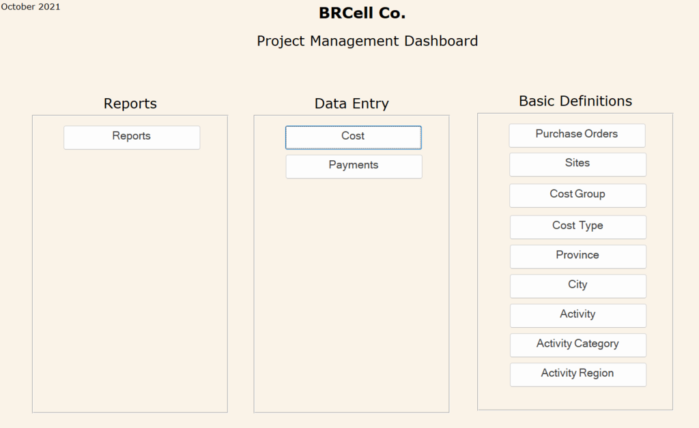Click the Cost data entry button

click(353, 137)
